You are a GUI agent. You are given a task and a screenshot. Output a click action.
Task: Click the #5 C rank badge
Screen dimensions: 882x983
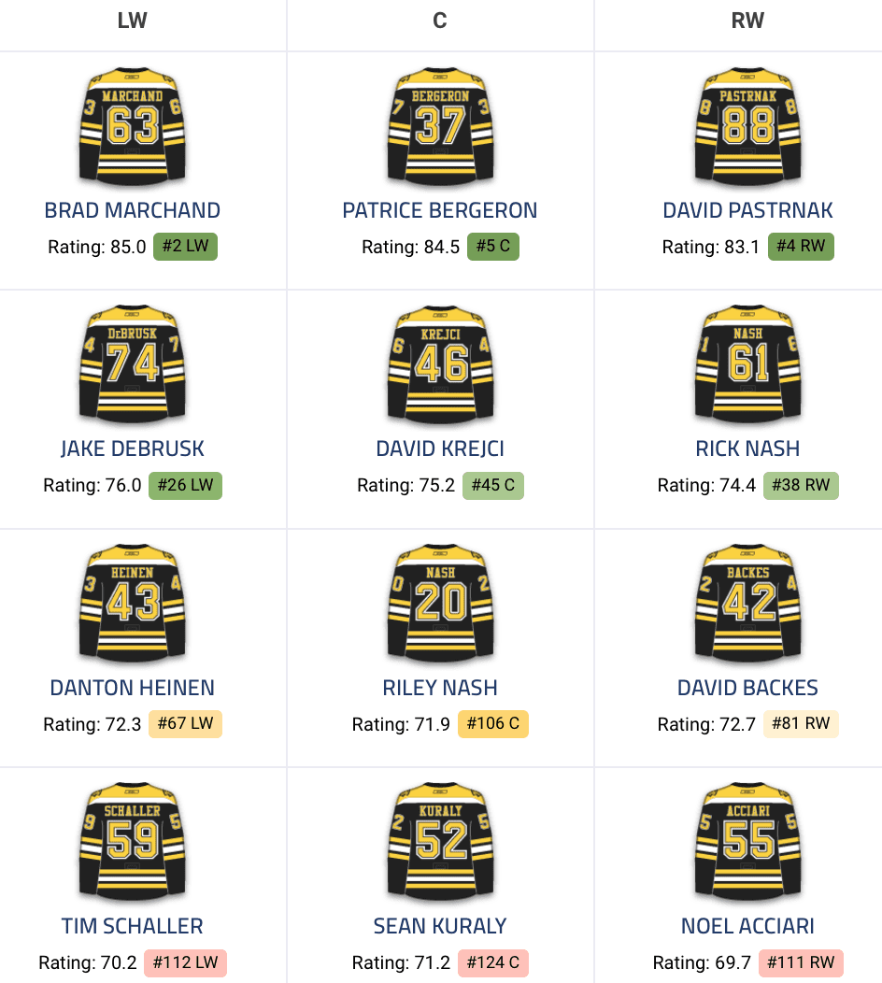pyautogui.click(x=492, y=248)
